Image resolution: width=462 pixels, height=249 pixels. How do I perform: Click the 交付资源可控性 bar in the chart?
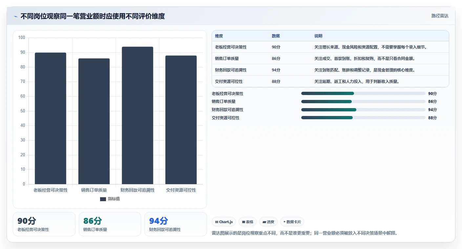(181, 120)
